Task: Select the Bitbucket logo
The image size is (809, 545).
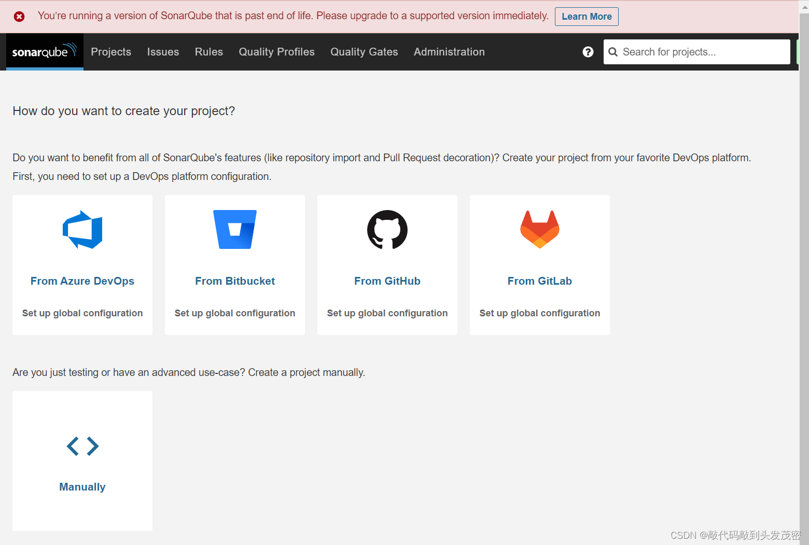Action: pyautogui.click(x=235, y=230)
